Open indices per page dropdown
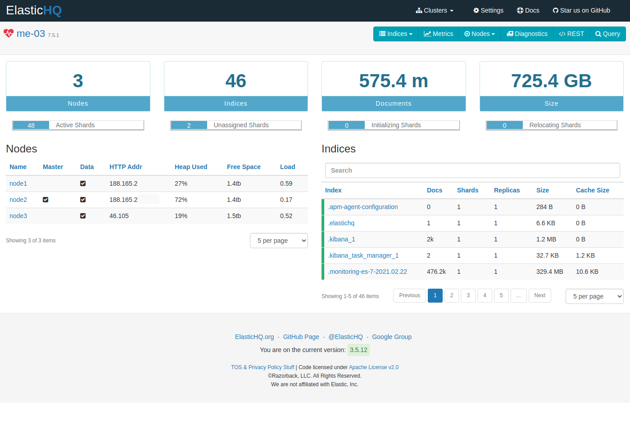The height and width of the screenshot is (424, 630). [594, 296]
